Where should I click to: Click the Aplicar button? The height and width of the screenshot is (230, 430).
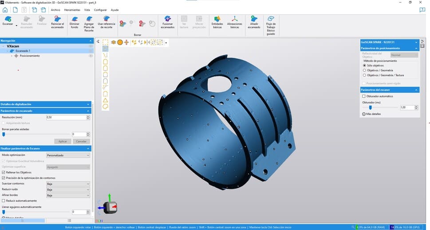[x=63, y=141]
